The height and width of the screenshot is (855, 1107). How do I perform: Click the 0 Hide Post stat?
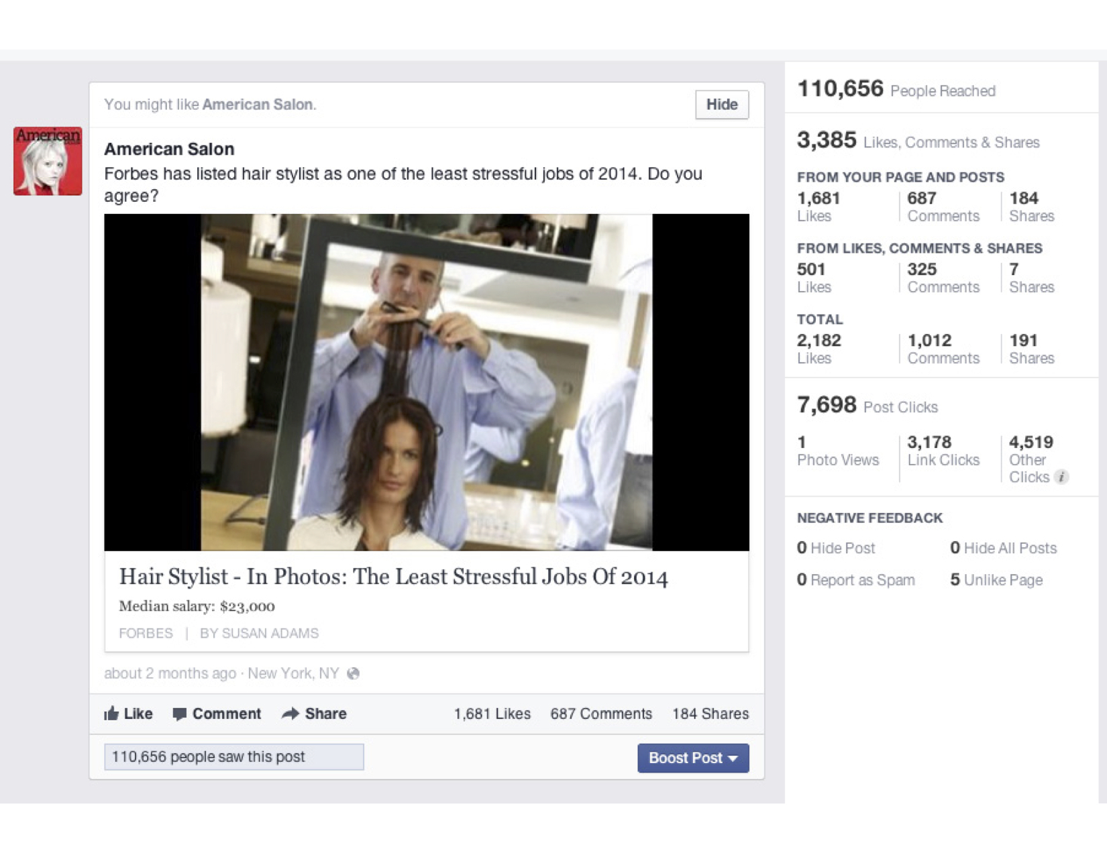pos(836,548)
